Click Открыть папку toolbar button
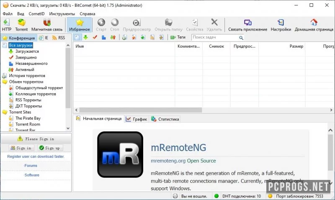Screen dimensions: 335x200 pyautogui.click(x=168, y=25)
